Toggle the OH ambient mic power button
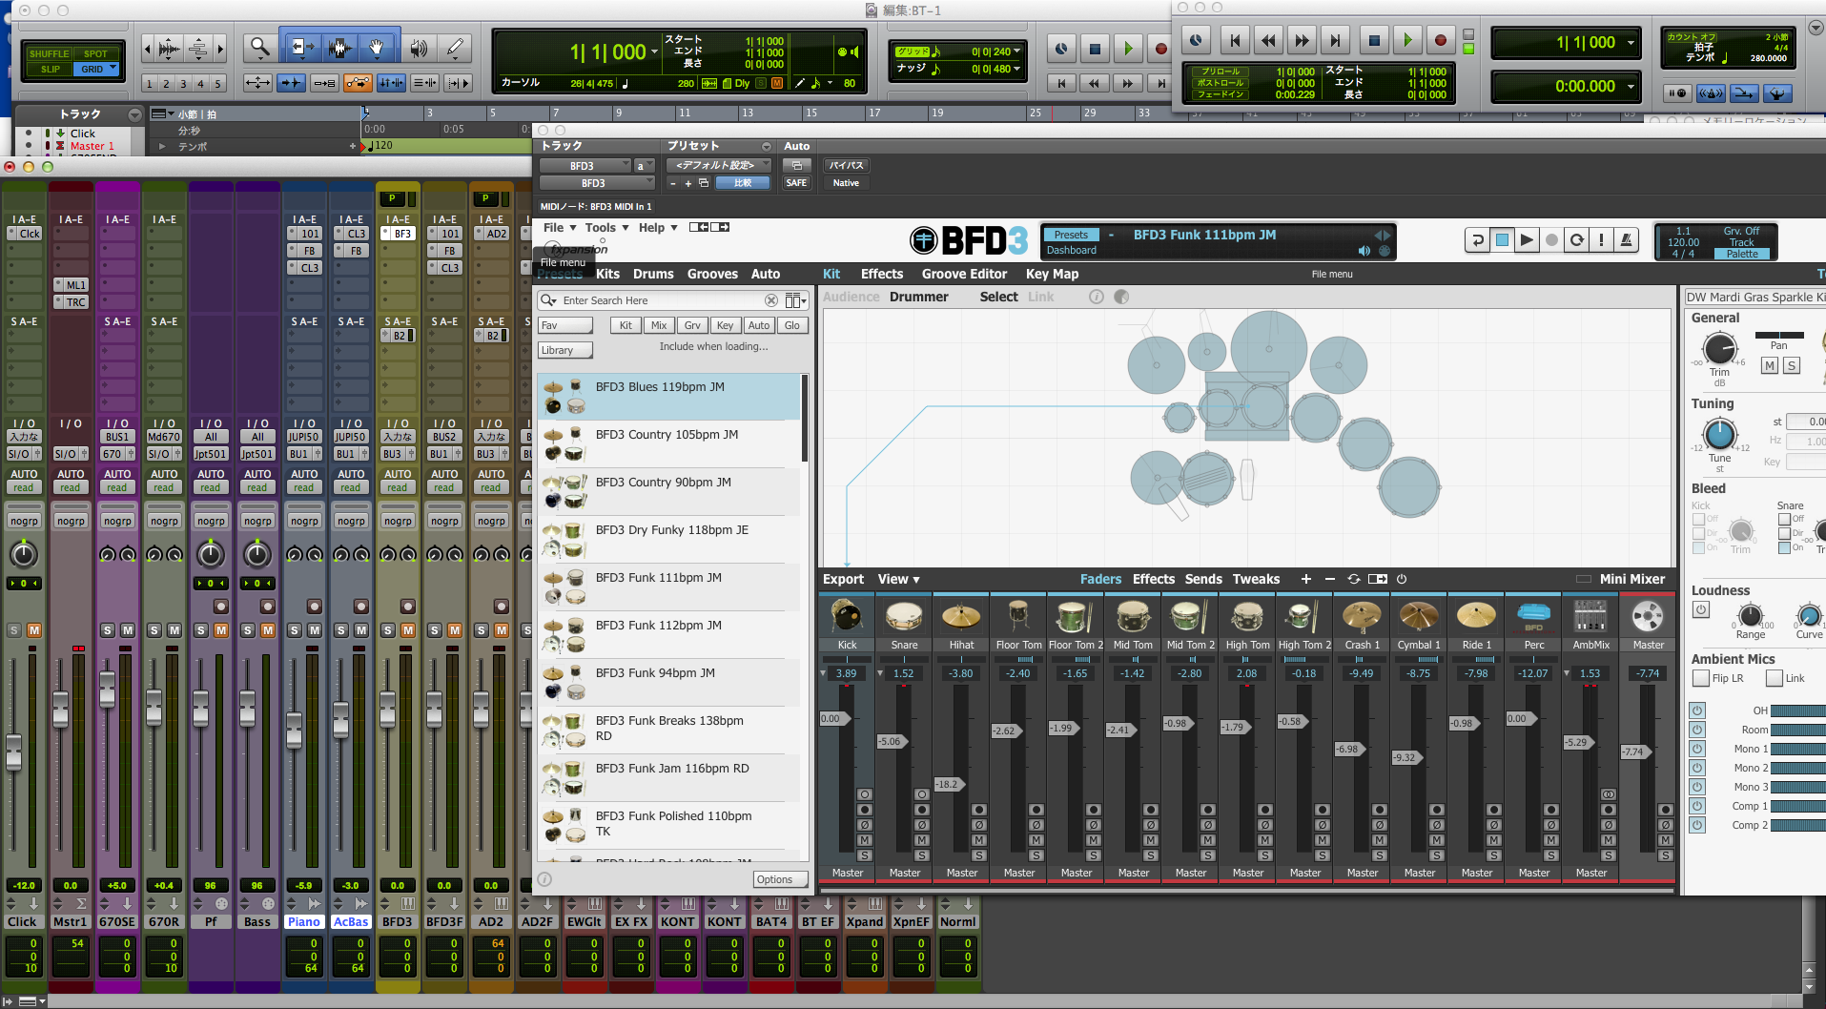This screenshot has height=1009, width=1826. point(1697,710)
